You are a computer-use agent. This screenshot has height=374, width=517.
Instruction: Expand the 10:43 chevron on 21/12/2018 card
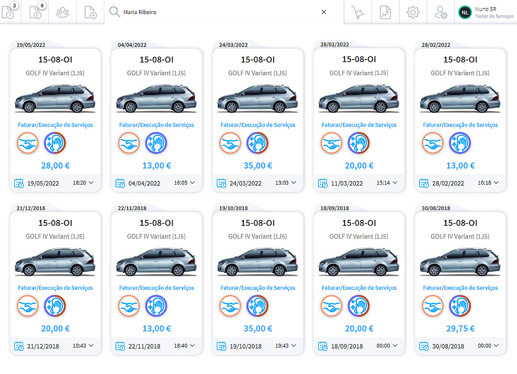91,345
